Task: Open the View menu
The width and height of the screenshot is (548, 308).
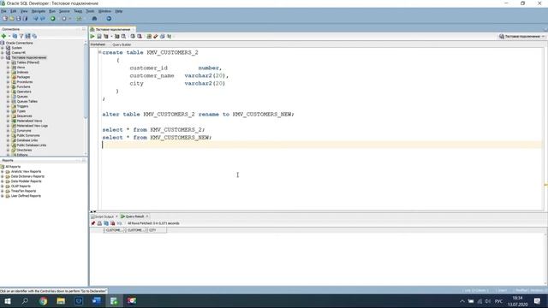Action: pyautogui.click(x=24, y=11)
